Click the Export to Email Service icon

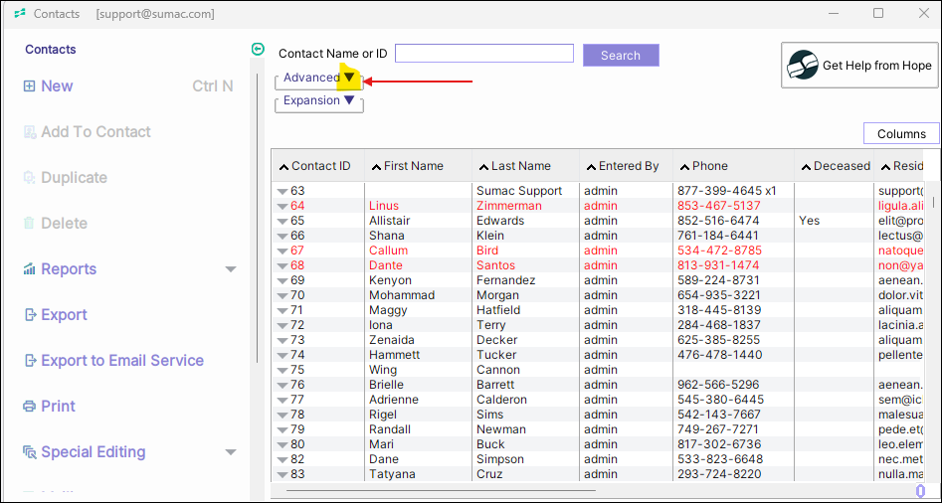(x=30, y=361)
